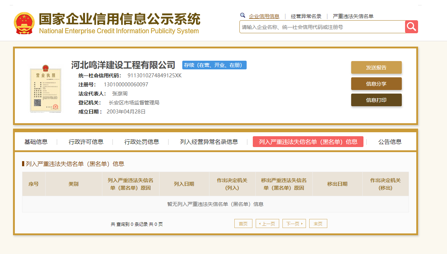Click the red magnifier search button
447x254 pixels.
411,27
